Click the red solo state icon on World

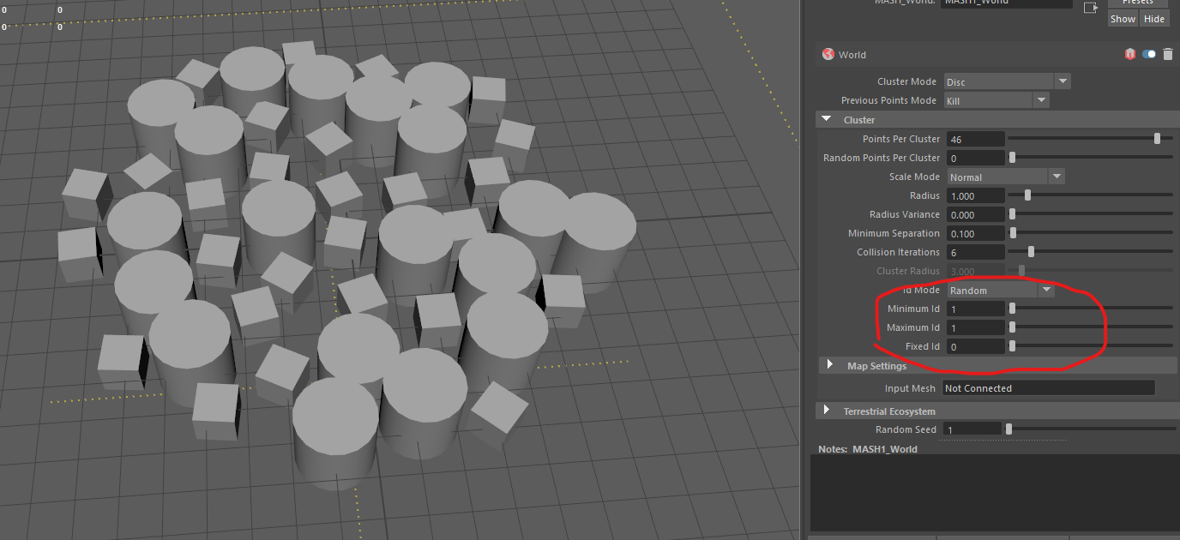(1130, 53)
